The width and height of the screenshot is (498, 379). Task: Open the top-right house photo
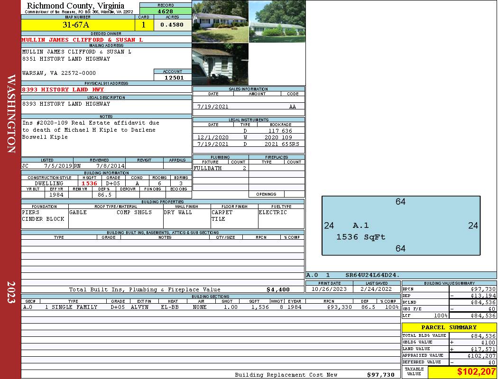(277, 21)
